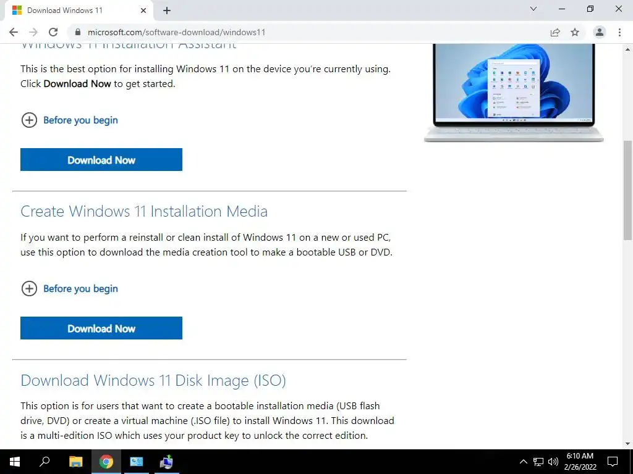Click the address bar URL
Image resolution: width=633 pixels, height=474 pixels.
point(176,32)
